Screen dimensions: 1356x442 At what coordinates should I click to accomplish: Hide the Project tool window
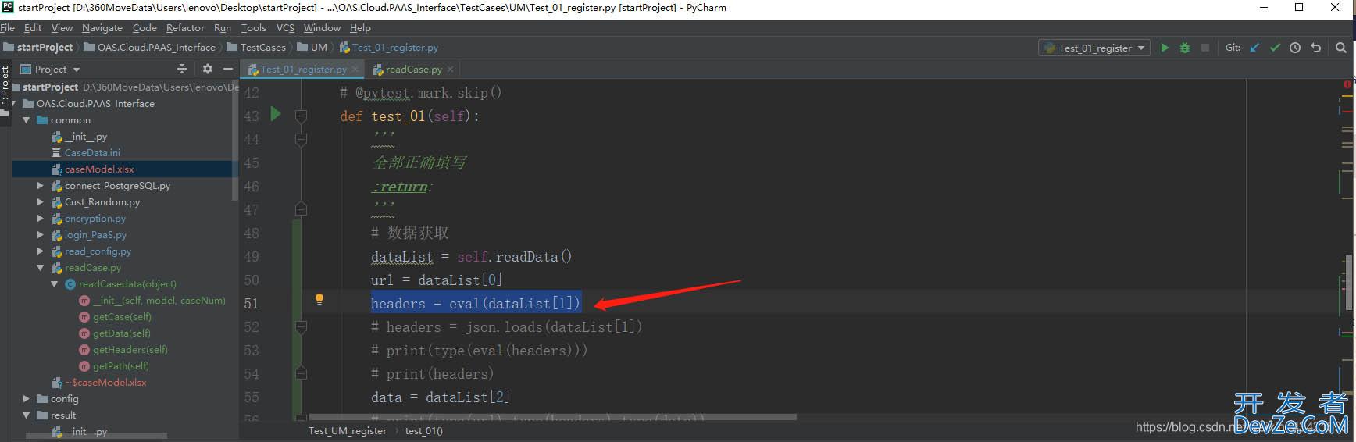point(228,69)
